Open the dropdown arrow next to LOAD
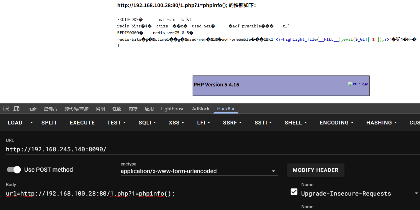The image size is (420, 210). click(32, 123)
